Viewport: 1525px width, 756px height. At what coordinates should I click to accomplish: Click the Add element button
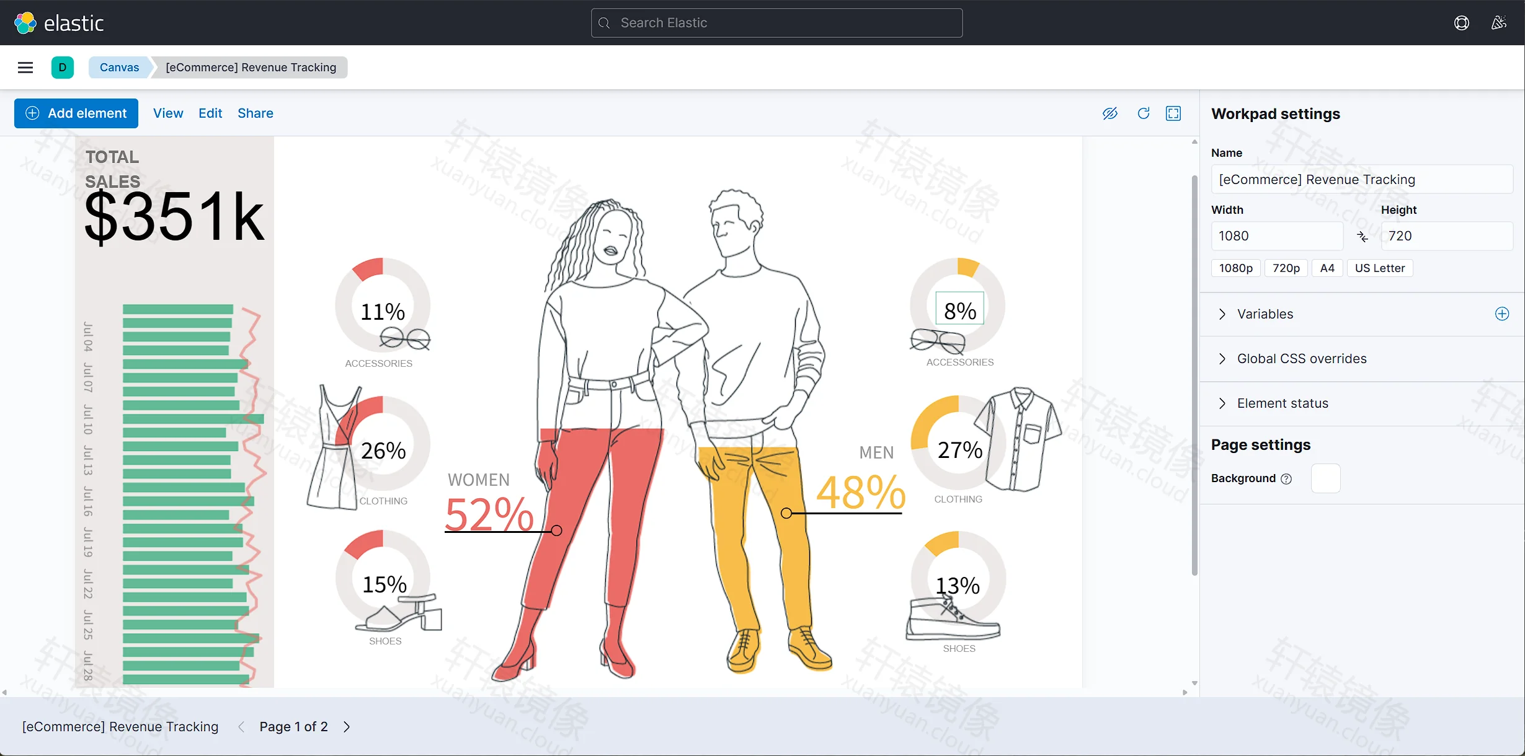(76, 113)
